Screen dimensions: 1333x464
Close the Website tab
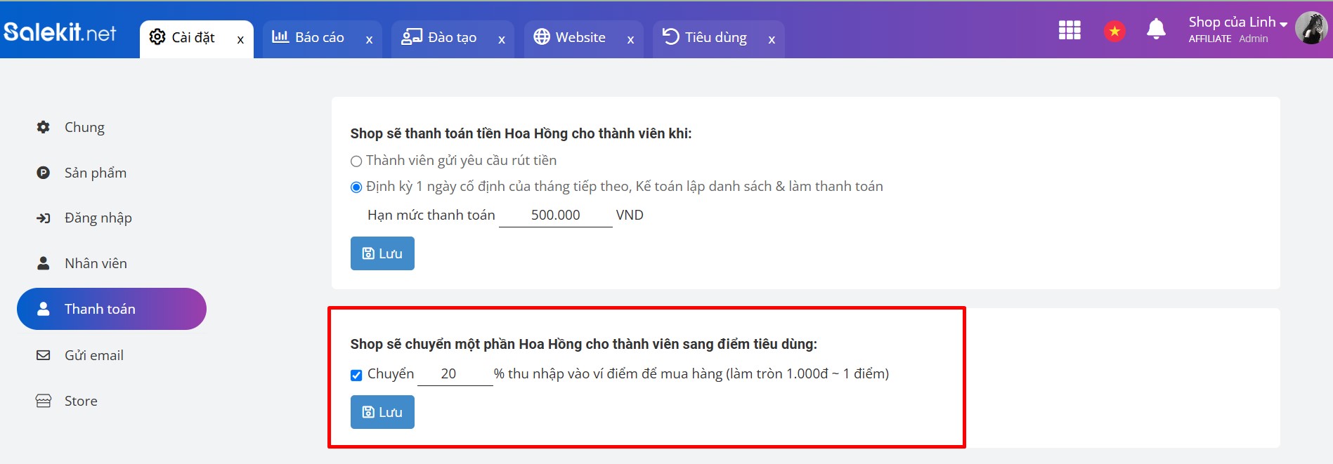(x=630, y=40)
